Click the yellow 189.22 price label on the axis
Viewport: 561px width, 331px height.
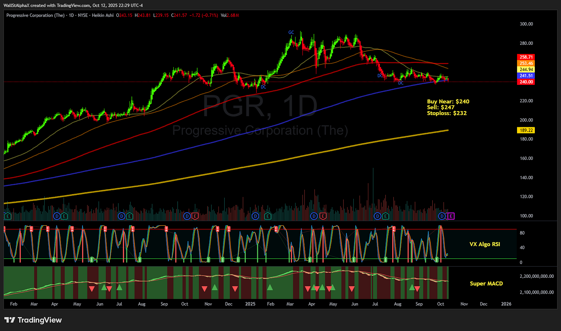point(526,130)
